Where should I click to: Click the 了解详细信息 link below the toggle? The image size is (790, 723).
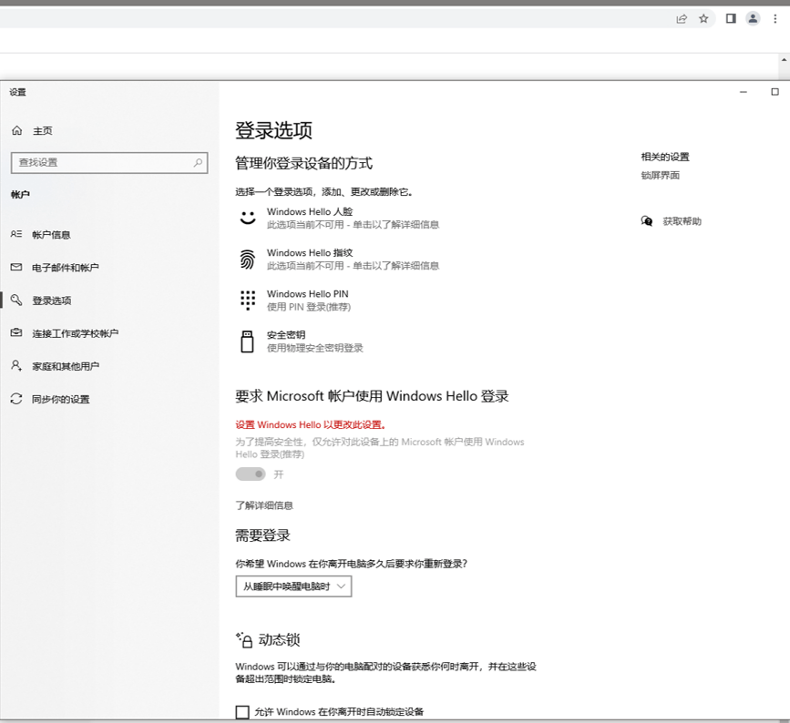pos(264,505)
